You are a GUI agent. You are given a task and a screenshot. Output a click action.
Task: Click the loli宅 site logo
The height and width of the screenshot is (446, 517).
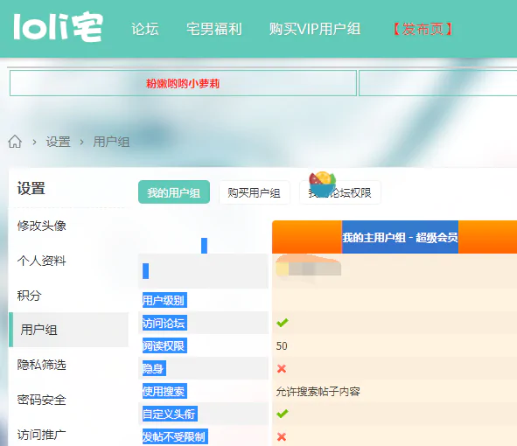[x=58, y=27]
